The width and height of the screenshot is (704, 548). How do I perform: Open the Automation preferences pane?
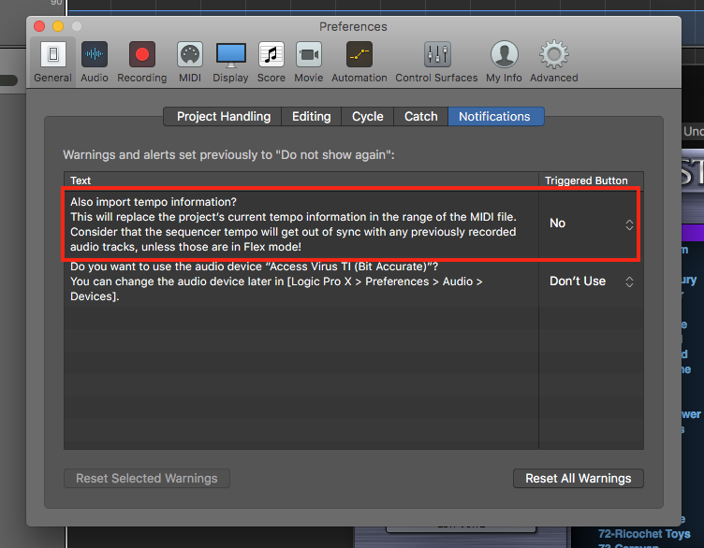point(359,62)
